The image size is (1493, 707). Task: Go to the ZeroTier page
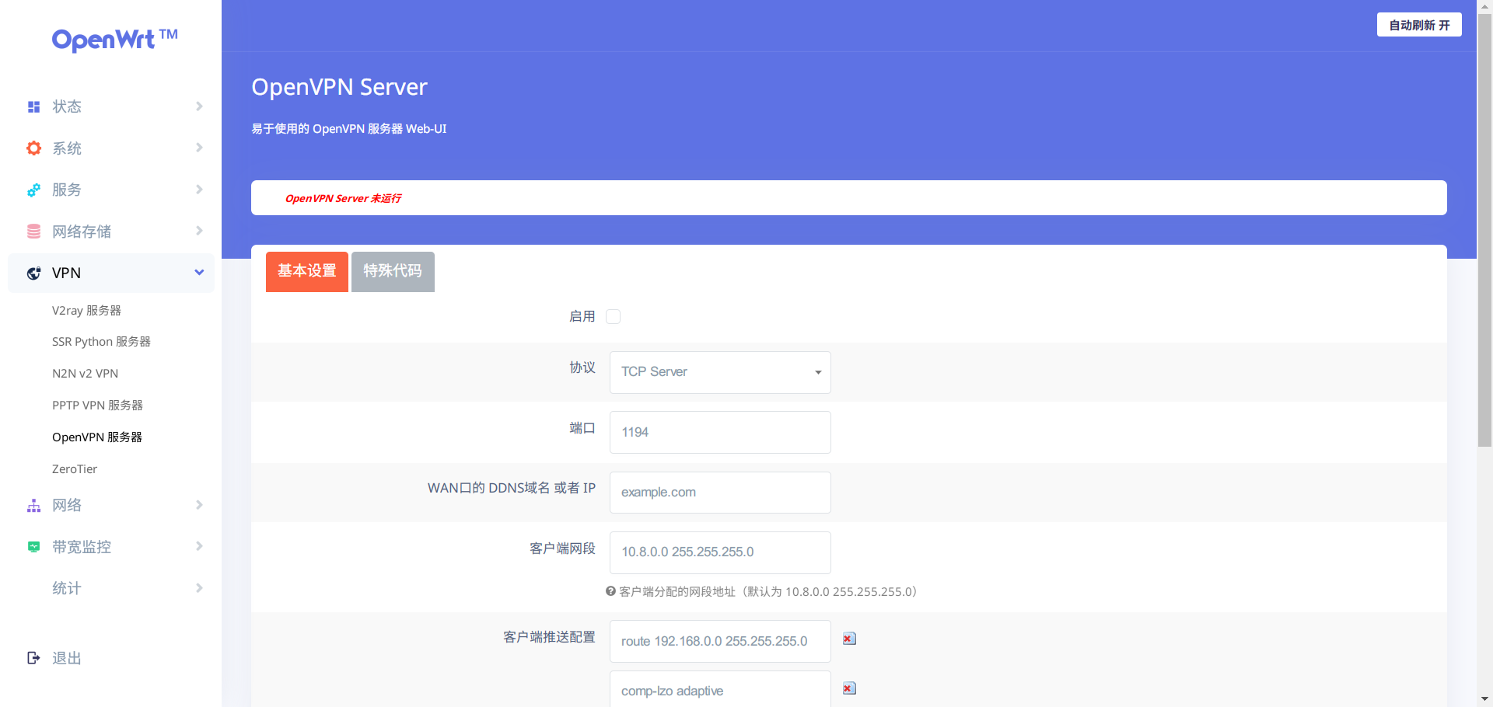point(74,468)
